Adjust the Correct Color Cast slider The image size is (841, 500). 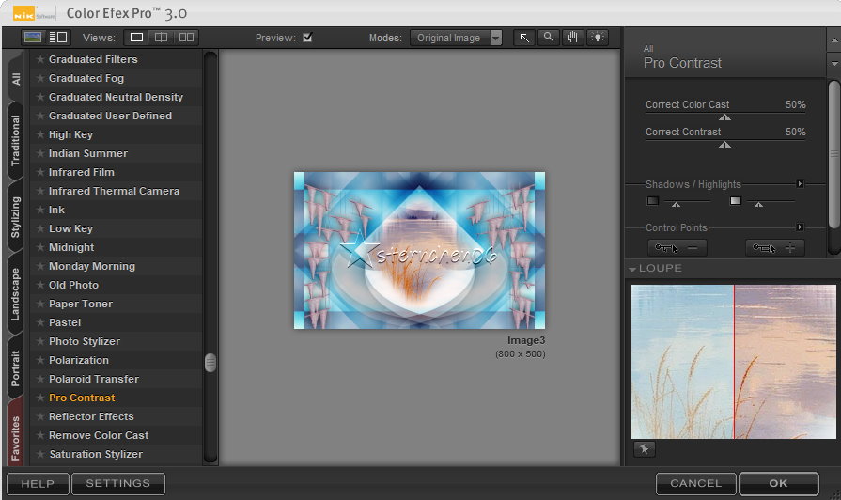724,117
